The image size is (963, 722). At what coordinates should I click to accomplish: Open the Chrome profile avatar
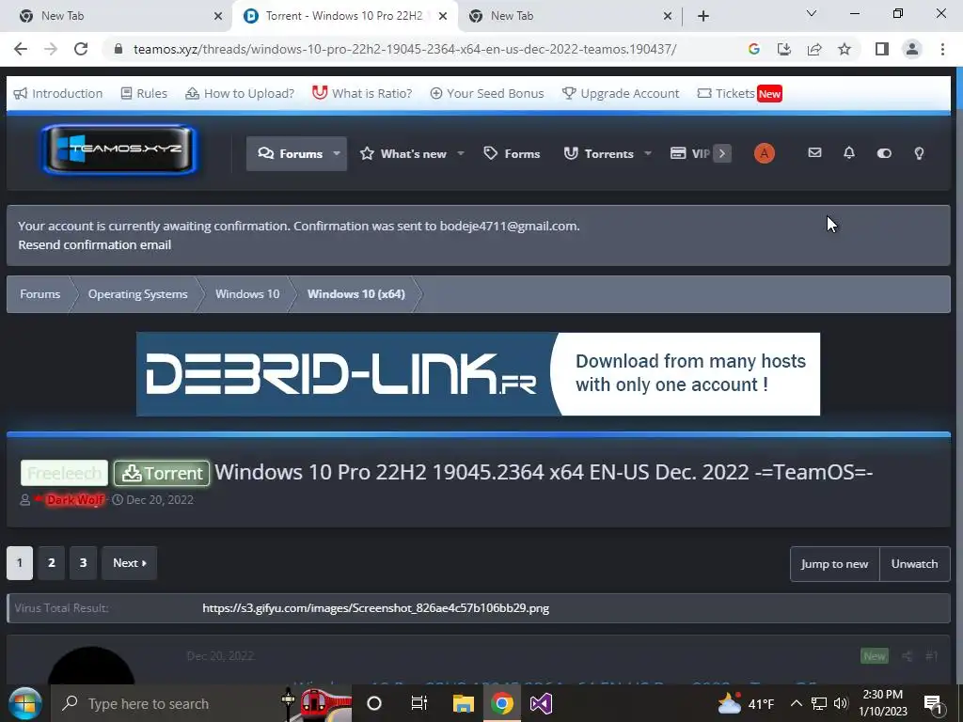pos(912,49)
